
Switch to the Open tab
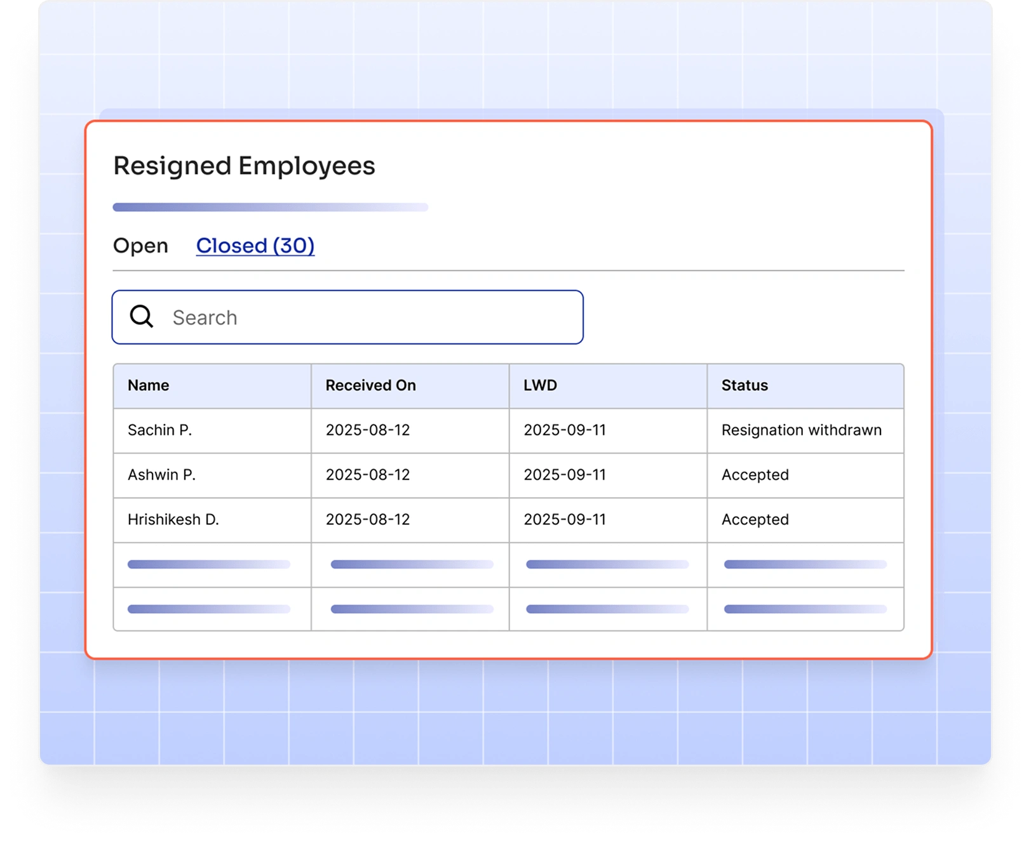(140, 246)
